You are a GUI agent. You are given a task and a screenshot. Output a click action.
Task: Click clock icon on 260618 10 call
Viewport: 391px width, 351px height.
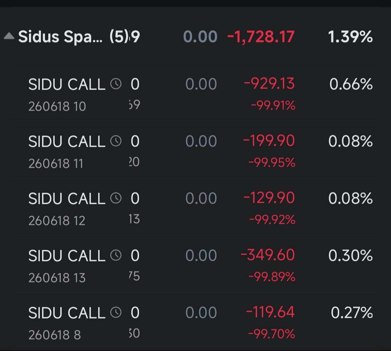tap(116, 84)
